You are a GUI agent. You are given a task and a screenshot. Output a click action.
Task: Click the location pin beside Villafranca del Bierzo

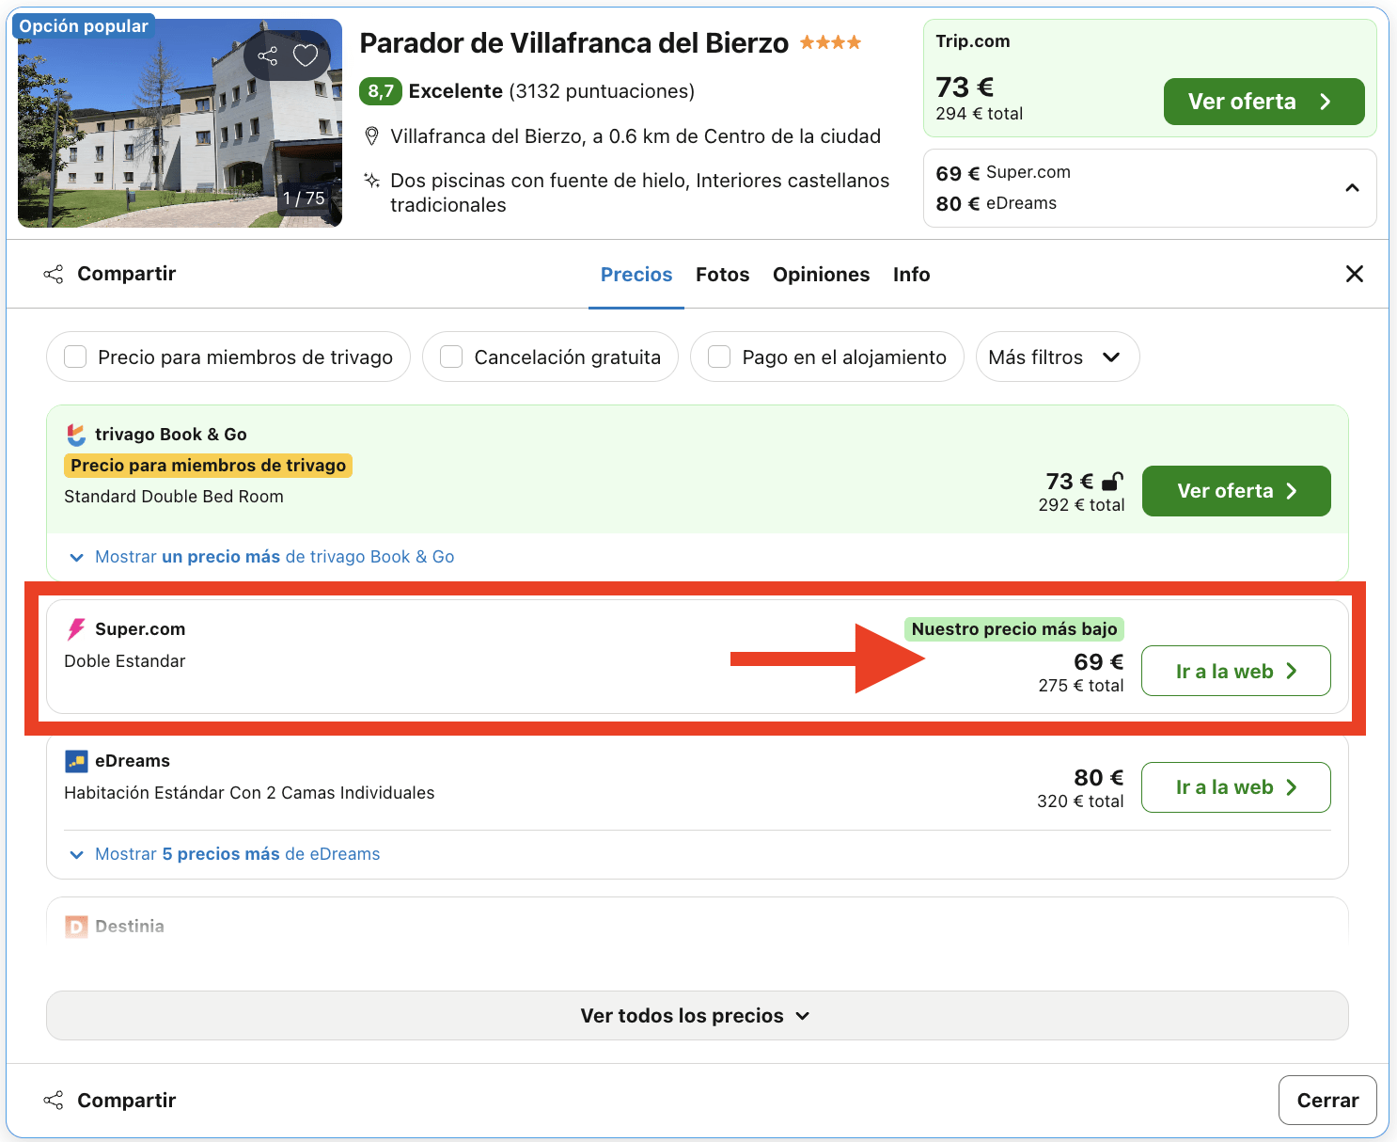[370, 135]
